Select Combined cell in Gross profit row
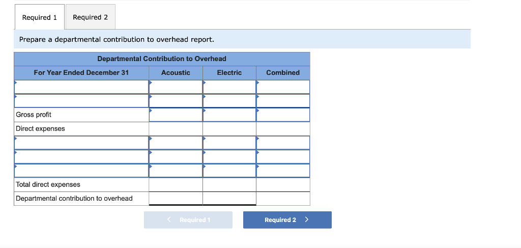Image resolution: width=521 pixels, height=248 pixels. [x=283, y=115]
